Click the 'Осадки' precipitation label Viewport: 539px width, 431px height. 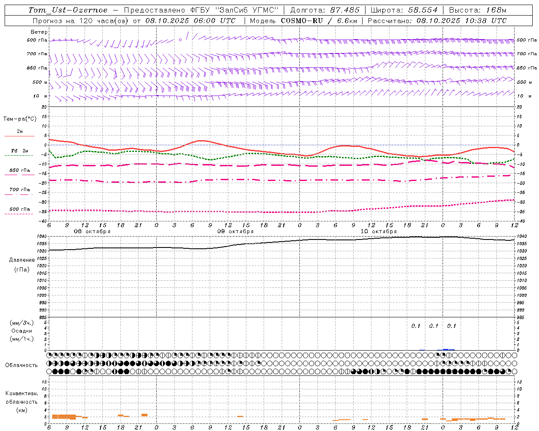coord(21,331)
